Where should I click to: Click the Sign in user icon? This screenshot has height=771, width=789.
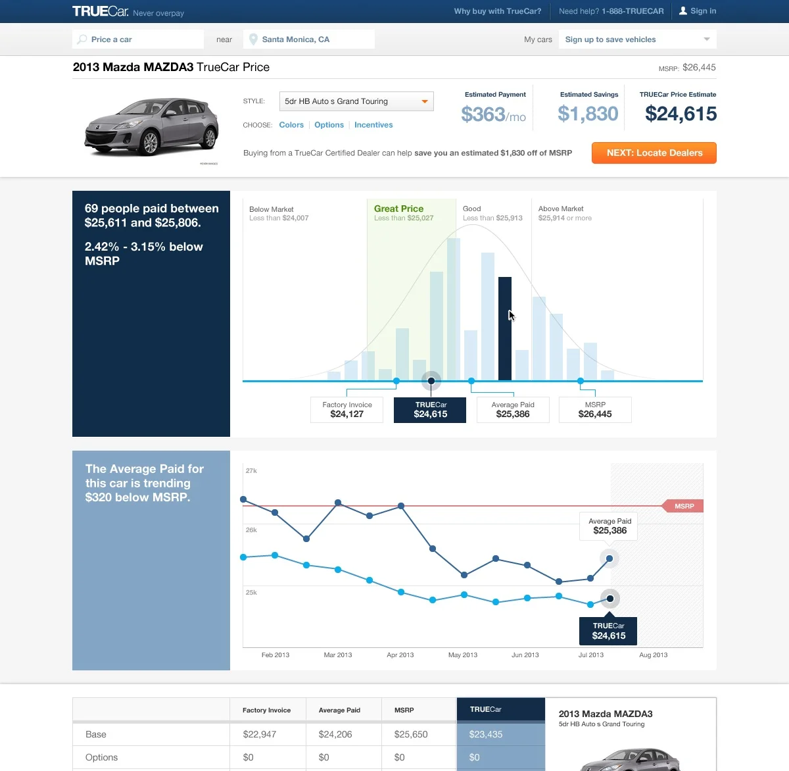(683, 11)
